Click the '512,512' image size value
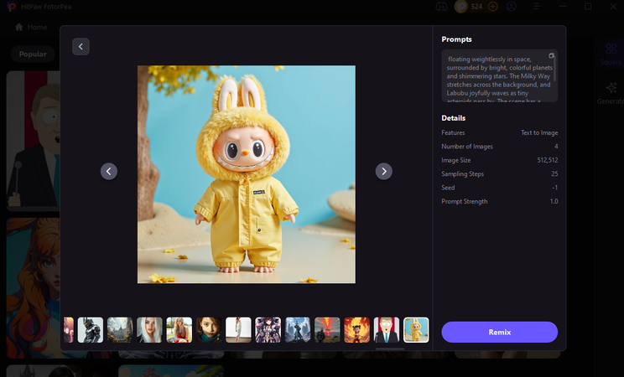This screenshot has height=377, width=624. coord(547,160)
